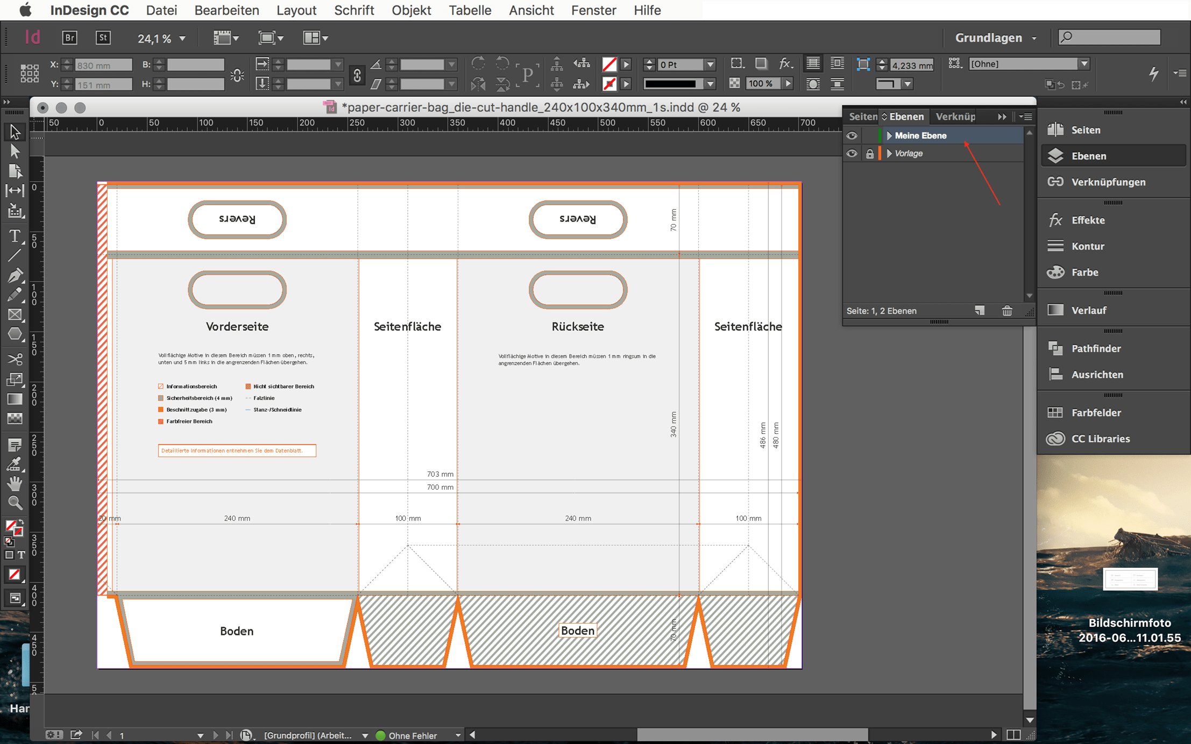The image size is (1191, 744).
Task: Create new layer in Ebenen panel
Action: tap(980, 311)
